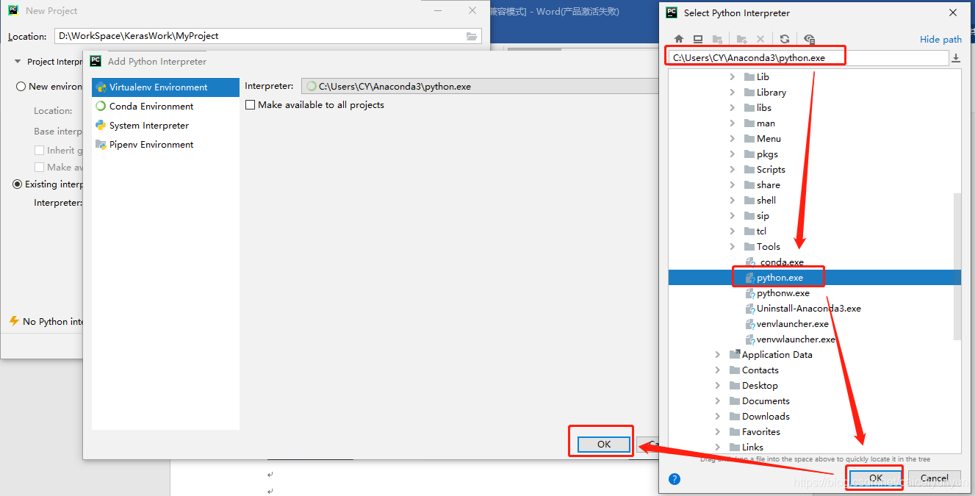The width and height of the screenshot is (975, 496).
Task: Select Virtualenv Environment in the list
Action: coord(165,87)
